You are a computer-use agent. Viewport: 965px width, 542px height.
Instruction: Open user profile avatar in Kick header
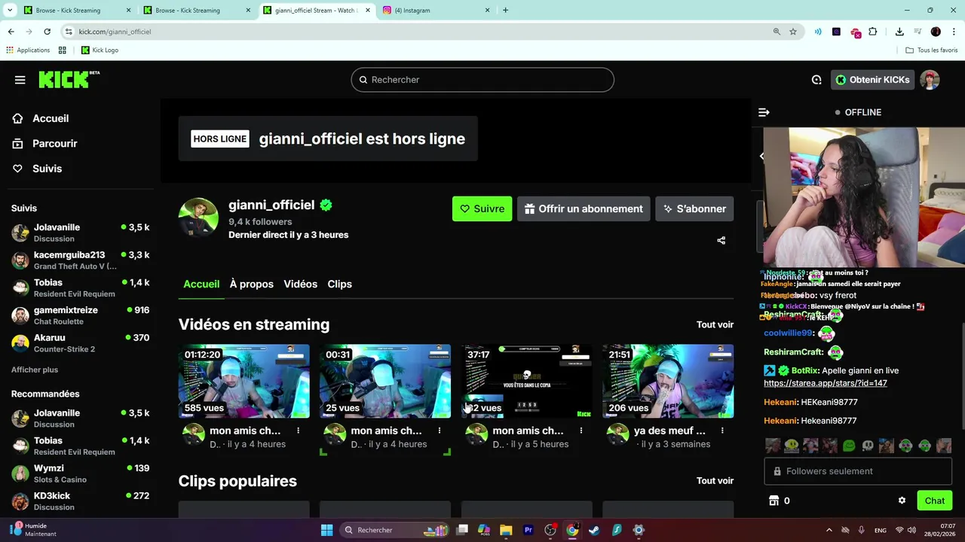930,80
